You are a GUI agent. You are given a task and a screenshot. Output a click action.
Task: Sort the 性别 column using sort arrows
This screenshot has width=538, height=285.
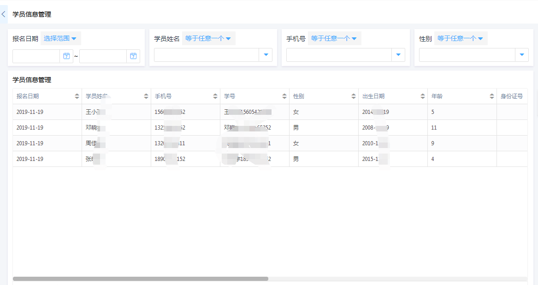click(353, 96)
